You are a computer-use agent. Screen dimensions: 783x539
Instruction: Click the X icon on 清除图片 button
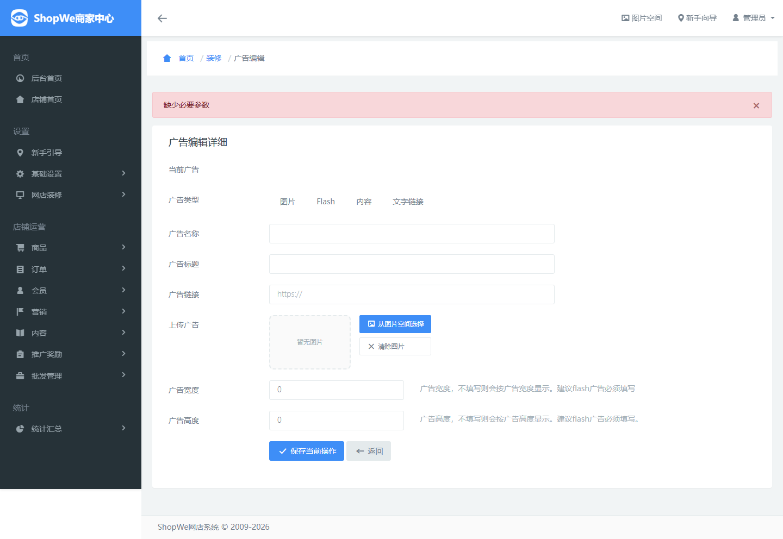(x=371, y=347)
